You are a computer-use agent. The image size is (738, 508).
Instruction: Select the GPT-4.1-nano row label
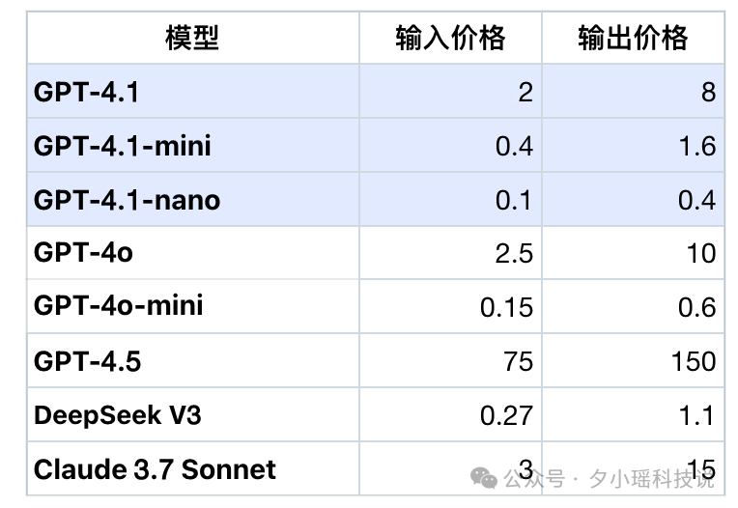point(127,200)
